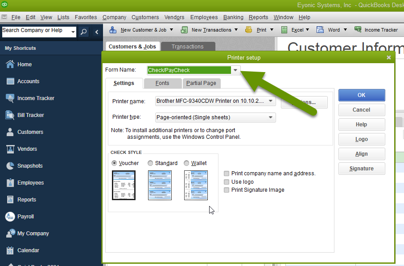Image resolution: width=404 pixels, height=266 pixels.
Task: Click the Excel icon in toolbar
Action: coord(284,30)
